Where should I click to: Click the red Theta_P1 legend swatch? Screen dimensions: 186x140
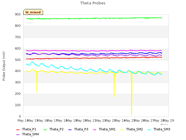tap(18, 129)
